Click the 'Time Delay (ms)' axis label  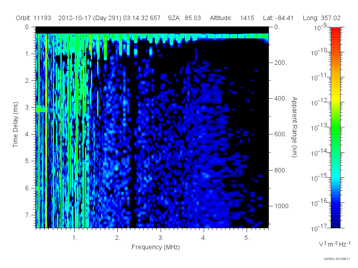tap(15, 125)
